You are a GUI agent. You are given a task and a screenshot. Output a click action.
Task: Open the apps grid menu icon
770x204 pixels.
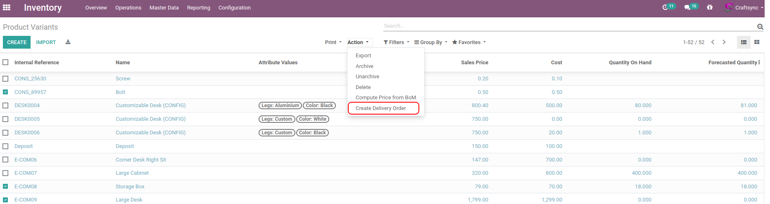[x=7, y=7]
